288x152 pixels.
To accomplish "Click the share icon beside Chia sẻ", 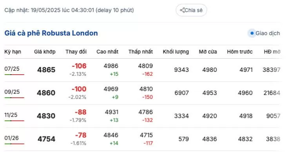I will (x=182, y=10).
